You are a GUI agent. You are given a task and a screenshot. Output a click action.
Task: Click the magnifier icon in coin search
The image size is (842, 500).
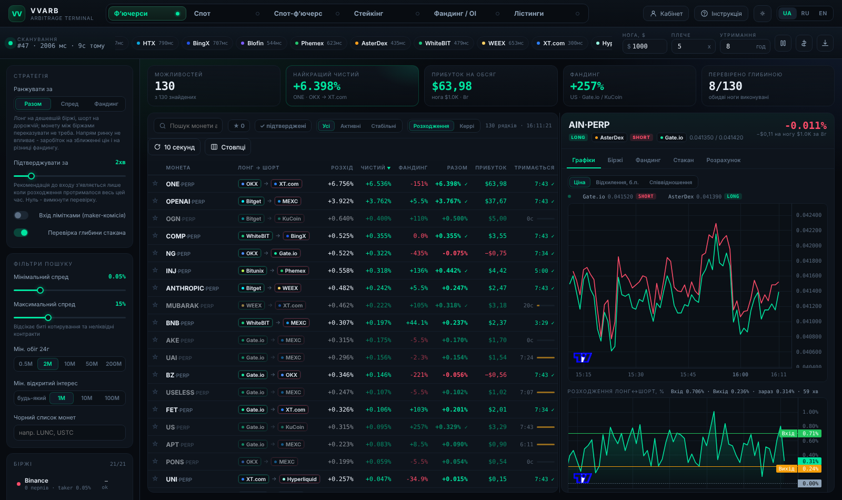(x=163, y=126)
